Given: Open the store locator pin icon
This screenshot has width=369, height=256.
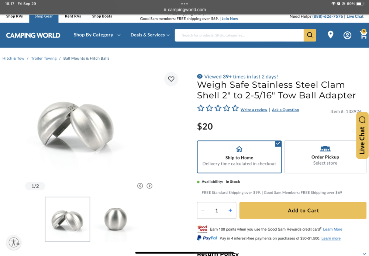Looking at the screenshot, I should 331,35.
